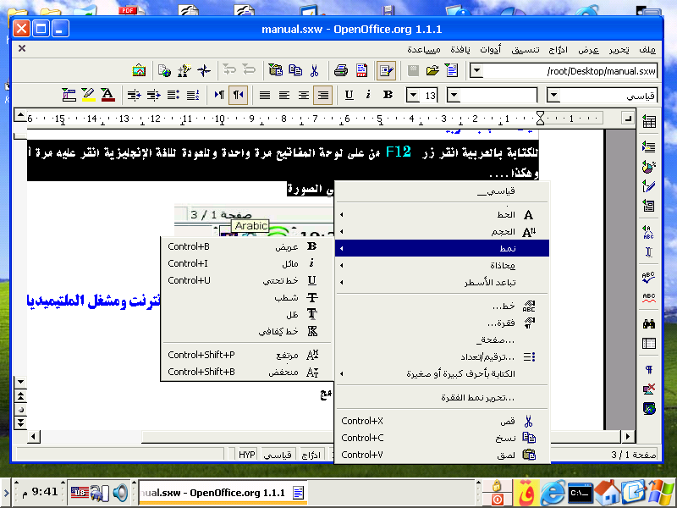The height and width of the screenshot is (508, 677).
Task: Choose نسخ Control+C in context menu
Action: point(442,438)
